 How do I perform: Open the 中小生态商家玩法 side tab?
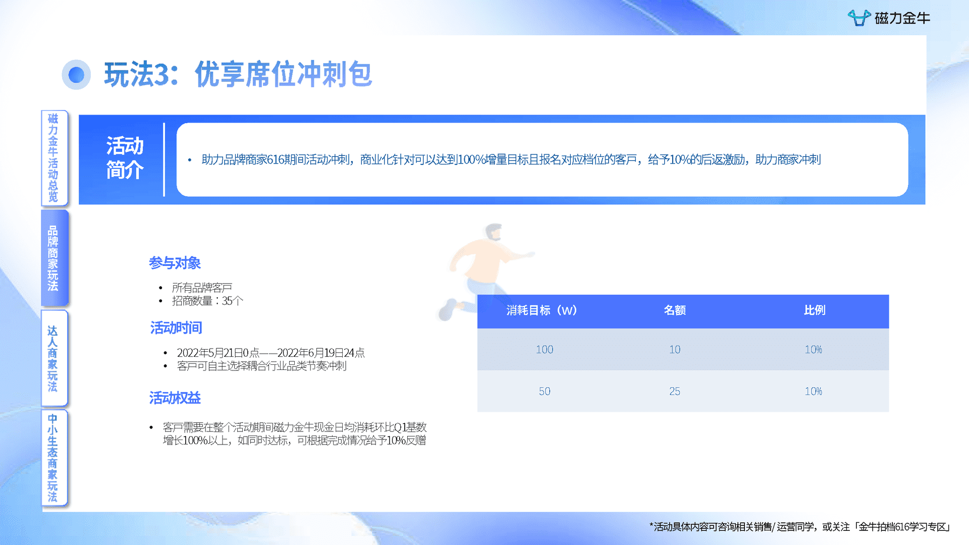click(x=54, y=458)
